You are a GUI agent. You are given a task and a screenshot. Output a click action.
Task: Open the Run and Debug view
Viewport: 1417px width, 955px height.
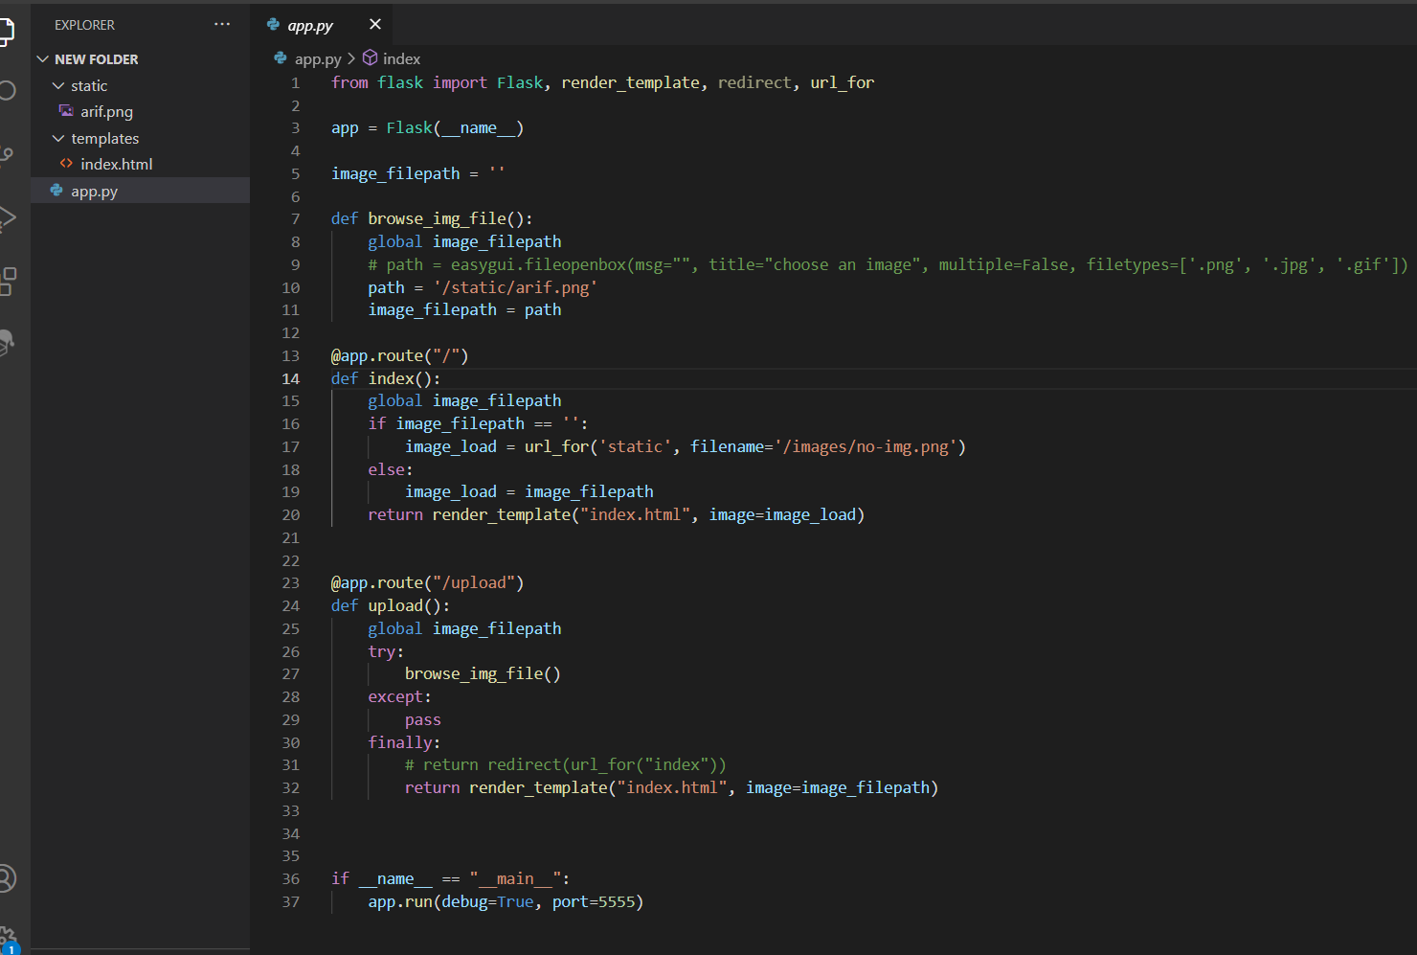click(x=6, y=219)
